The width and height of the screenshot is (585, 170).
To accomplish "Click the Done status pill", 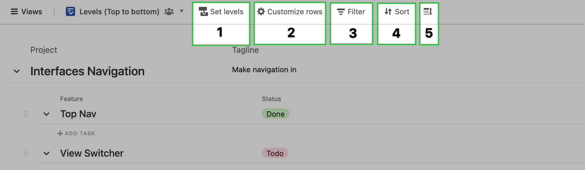I will (x=276, y=114).
